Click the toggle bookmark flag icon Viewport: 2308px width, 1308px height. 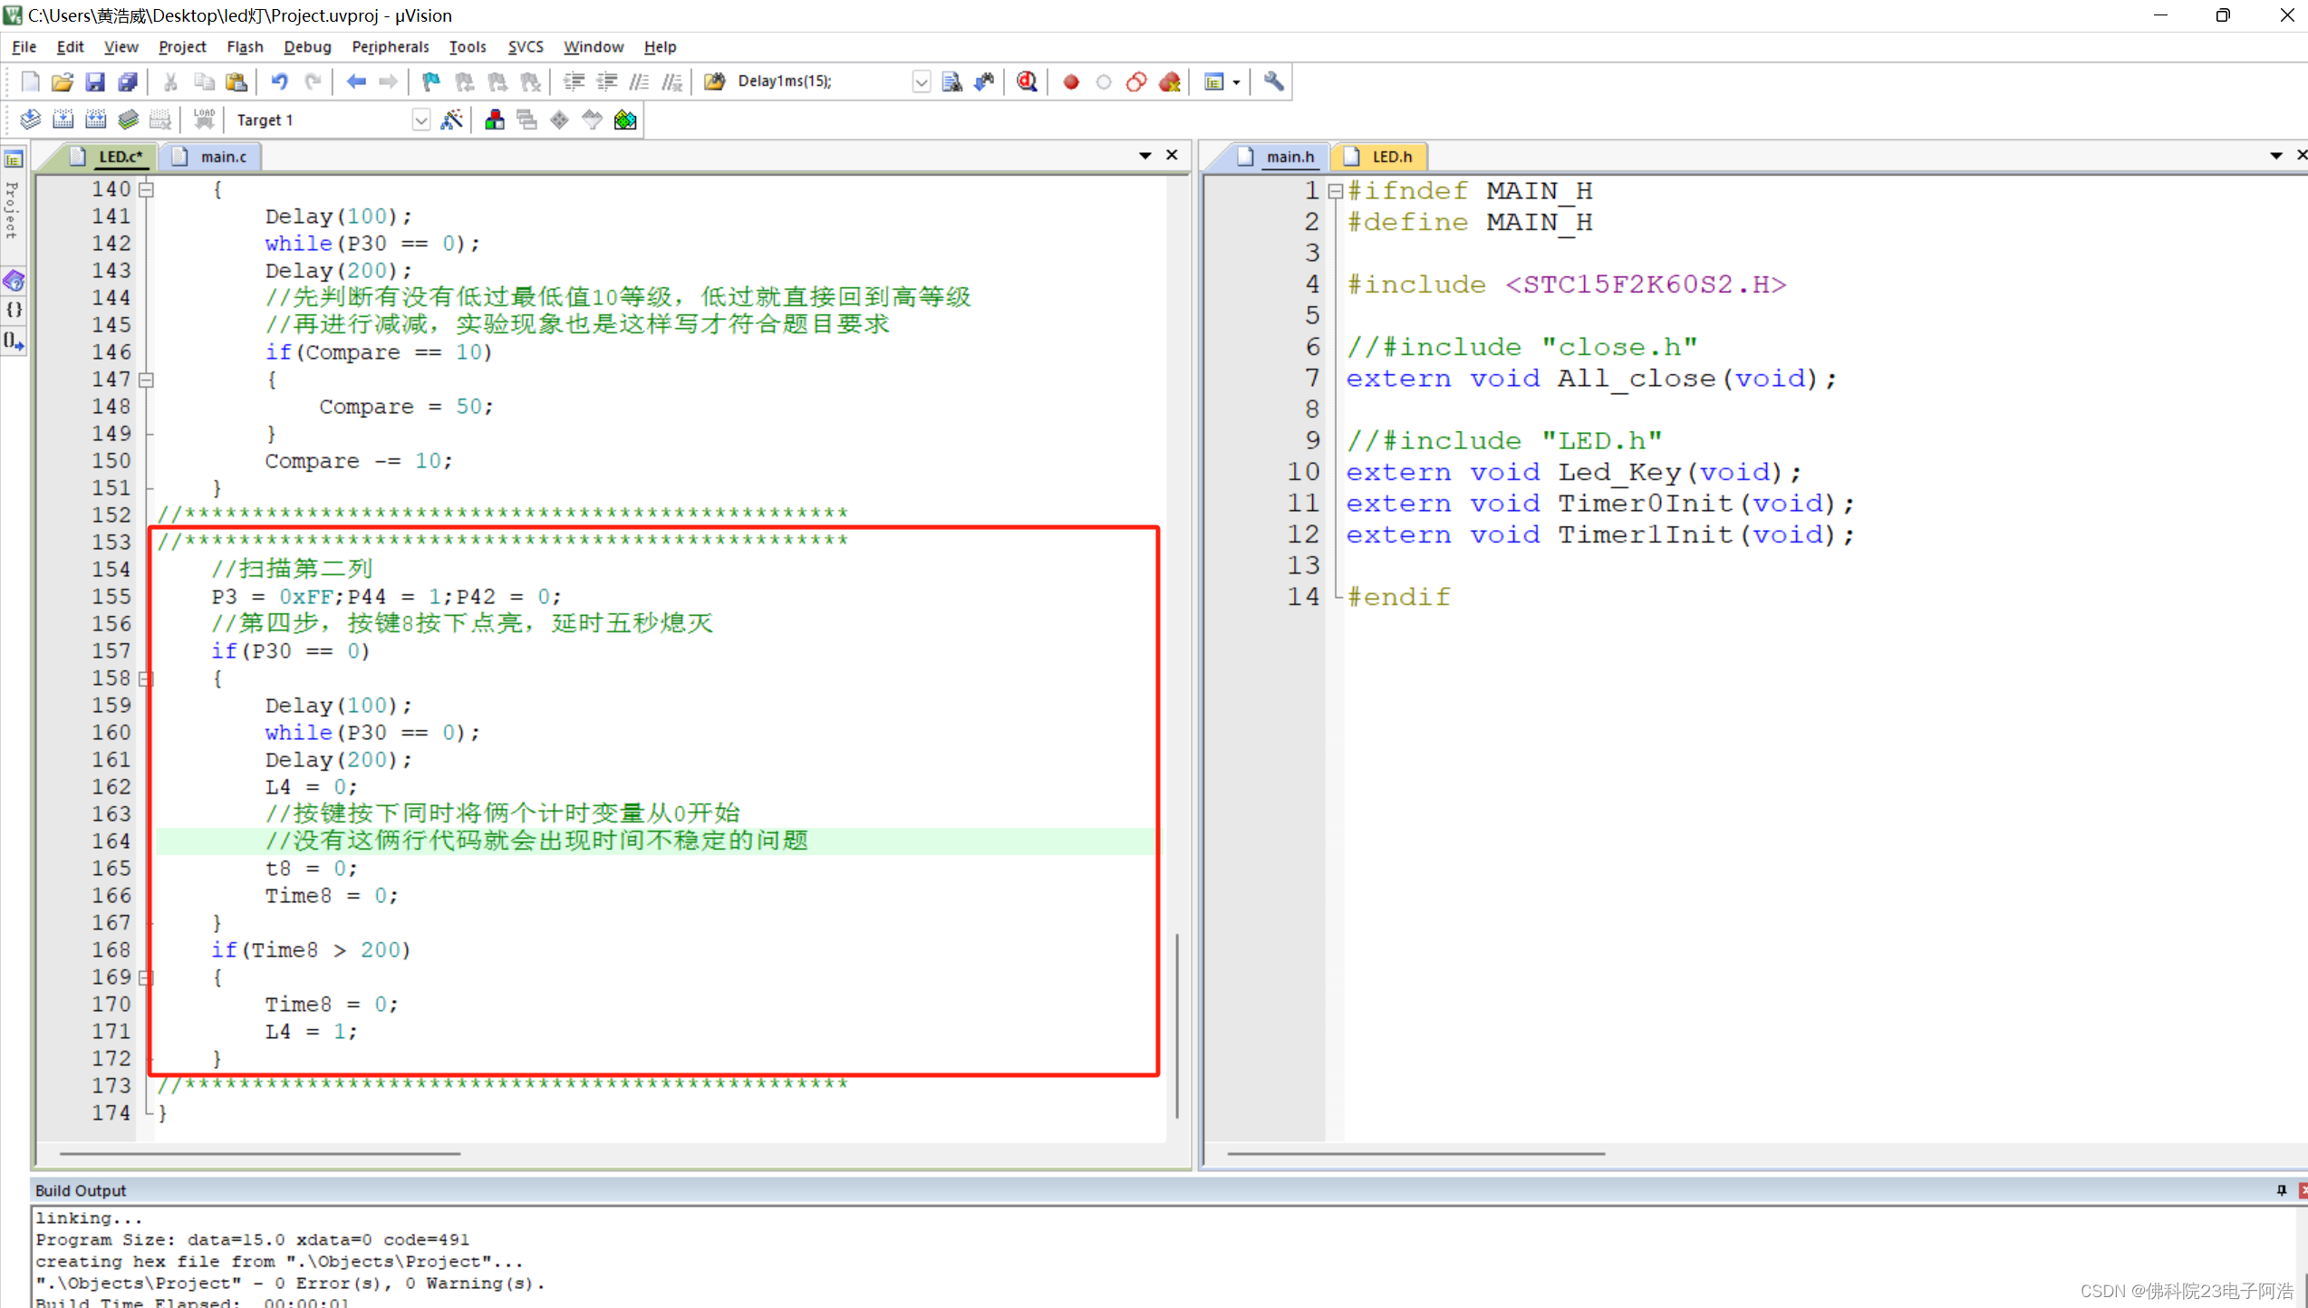(430, 82)
